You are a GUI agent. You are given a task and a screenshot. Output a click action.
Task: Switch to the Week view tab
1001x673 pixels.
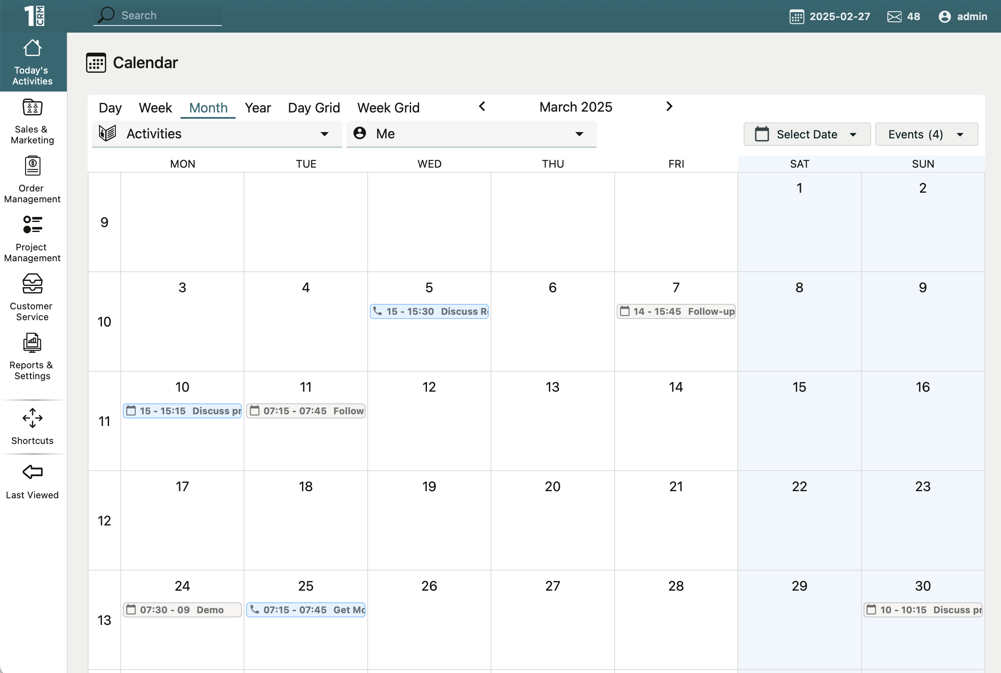click(155, 108)
